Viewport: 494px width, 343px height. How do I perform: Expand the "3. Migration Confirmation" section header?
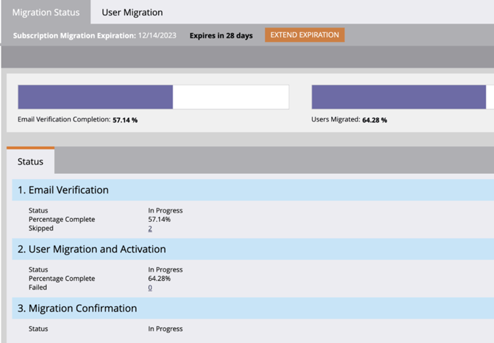[x=77, y=309]
